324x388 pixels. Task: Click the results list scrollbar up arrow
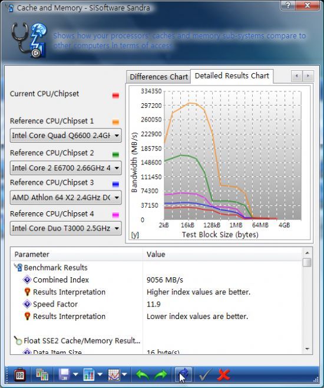[307, 253]
